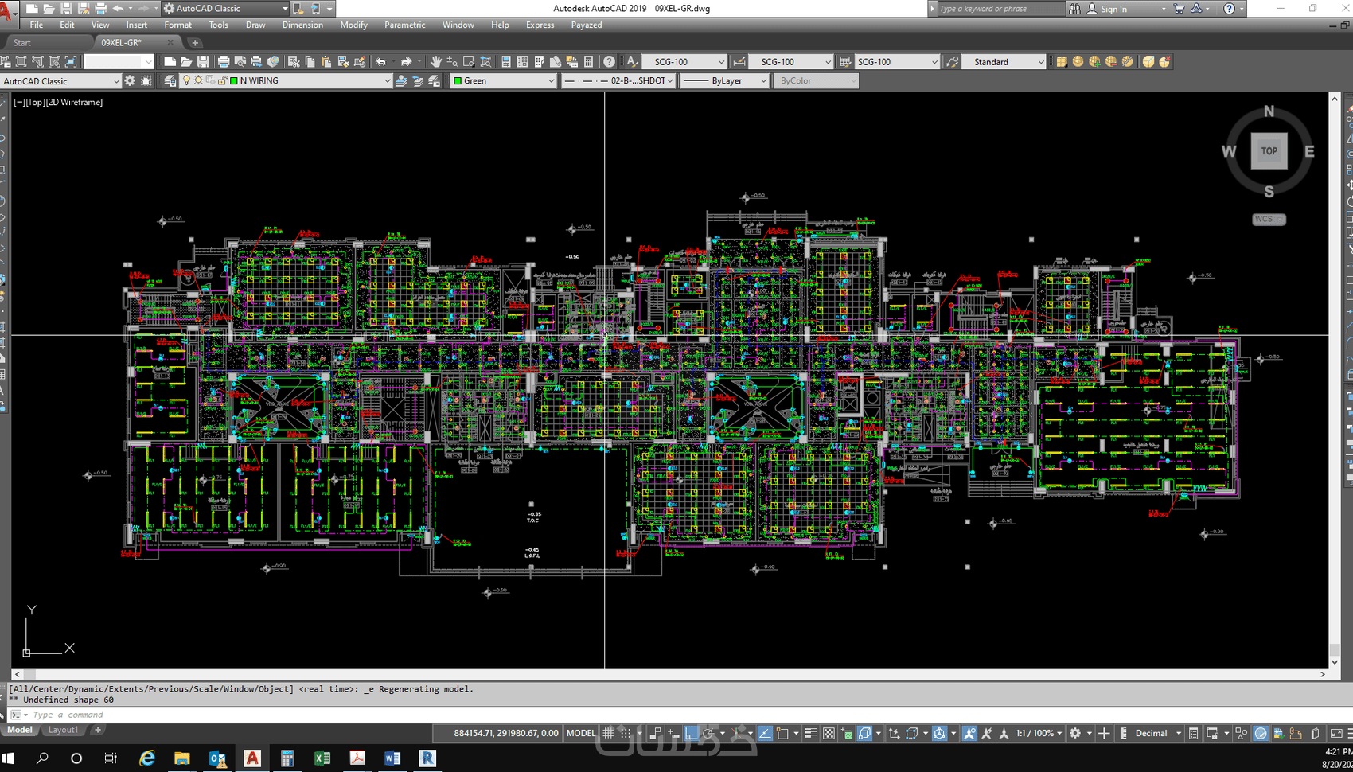Click the Plot printer icon
The image size is (1353, 772).
pos(224,61)
